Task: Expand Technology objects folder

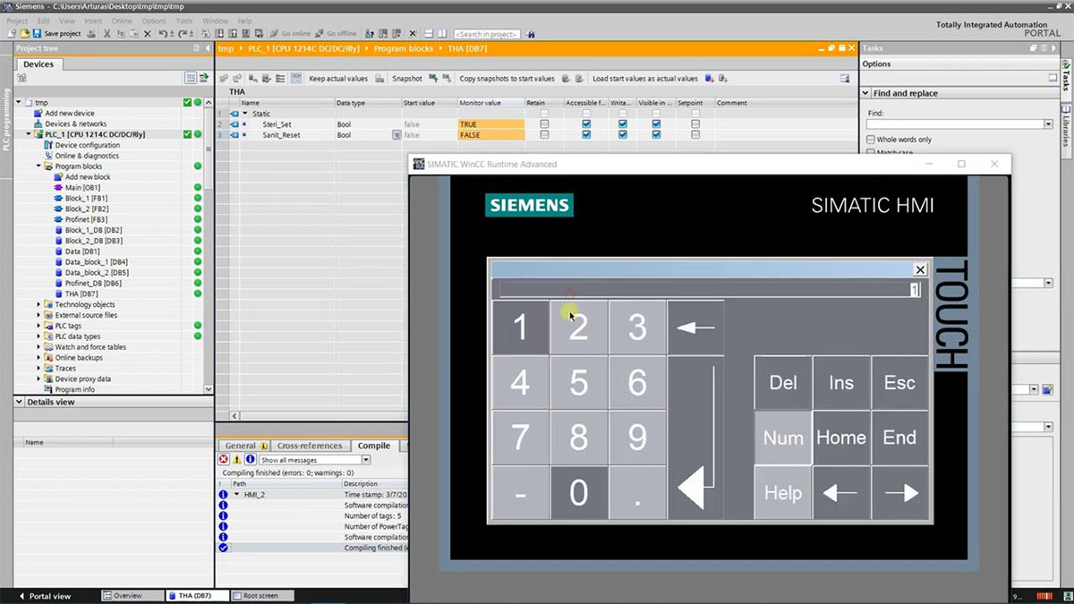Action: click(39, 304)
